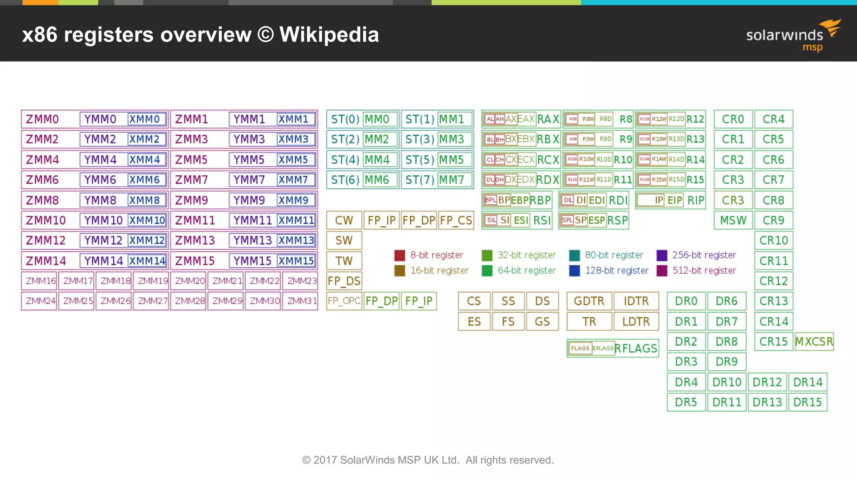
Task: Click the XMM7 register label
Action: 293,180
